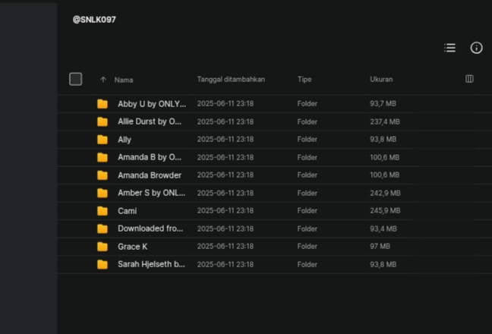Open the Amanda Browder folder
492x334 pixels.
coord(150,175)
